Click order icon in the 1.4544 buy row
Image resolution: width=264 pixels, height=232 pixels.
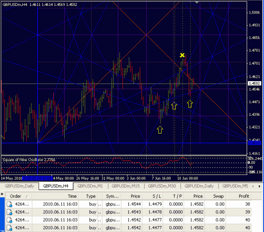coord(9,204)
